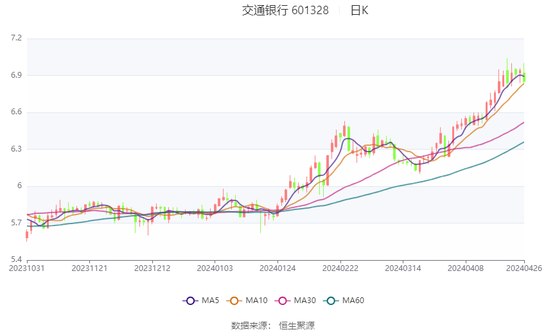546x332 pixels.
Task: Click the 20240314 date axis label
Action: coord(403,268)
